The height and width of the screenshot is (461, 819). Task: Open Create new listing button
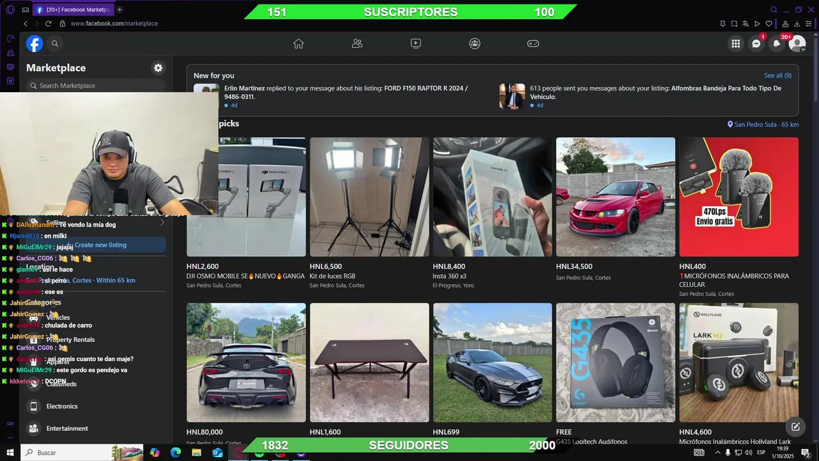click(x=96, y=245)
